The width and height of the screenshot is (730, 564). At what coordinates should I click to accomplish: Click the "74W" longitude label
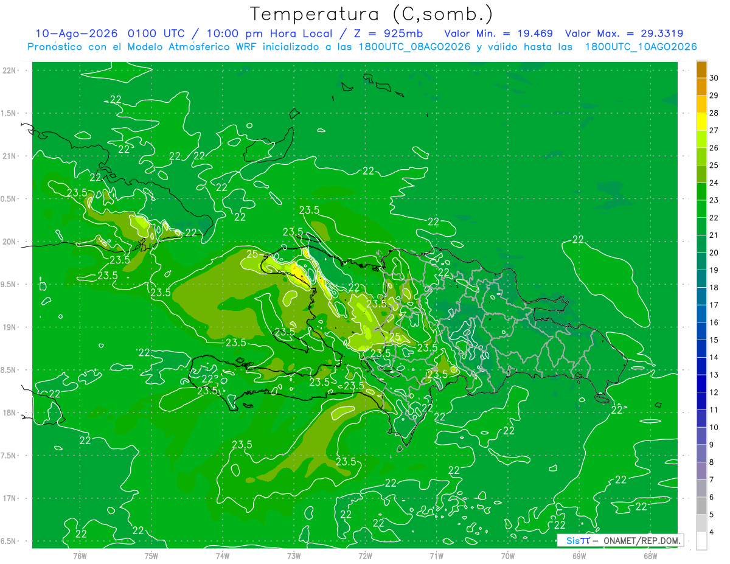pyautogui.click(x=223, y=555)
